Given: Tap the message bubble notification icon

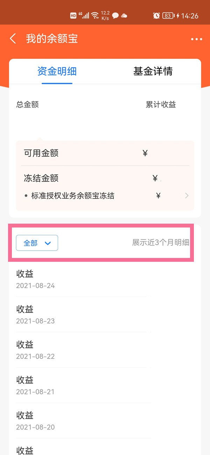Looking at the screenshot, I should tap(115, 15).
